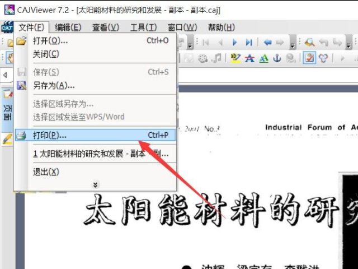Viewport: 358px width, 269px height.
Task: Click the CAJ document icon in menu bar
Action: [7, 27]
